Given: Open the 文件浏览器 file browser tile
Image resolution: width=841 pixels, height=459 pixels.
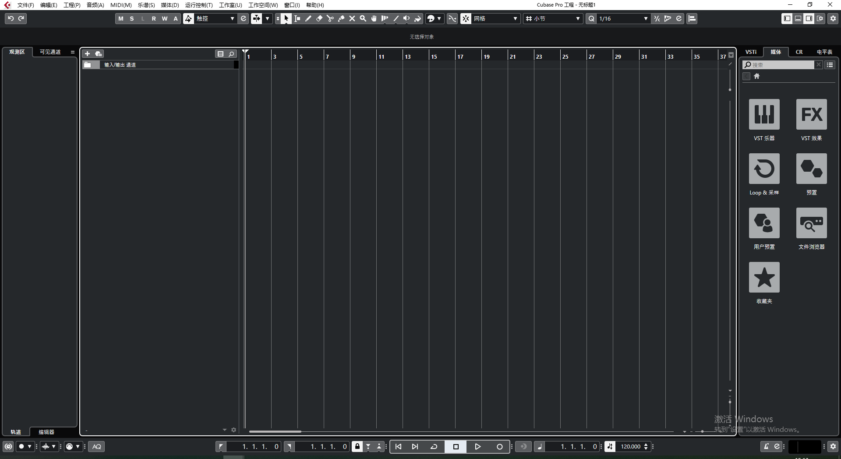Looking at the screenshot, I should [812, 223].
